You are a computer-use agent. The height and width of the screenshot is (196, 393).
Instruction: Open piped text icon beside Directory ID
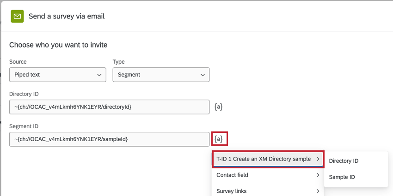point(219,107)
